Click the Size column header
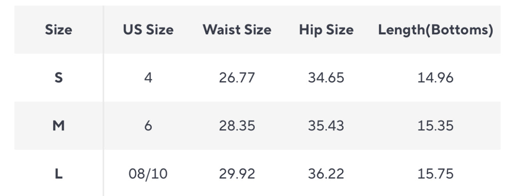Image resolution: width=515 pixels, height=196 pixels. 59,30
